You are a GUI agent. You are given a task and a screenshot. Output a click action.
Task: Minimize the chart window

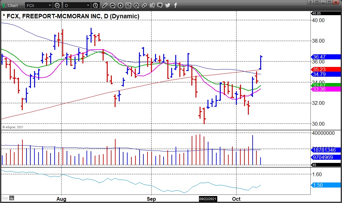pyautogui.click(x=323, y=3)
